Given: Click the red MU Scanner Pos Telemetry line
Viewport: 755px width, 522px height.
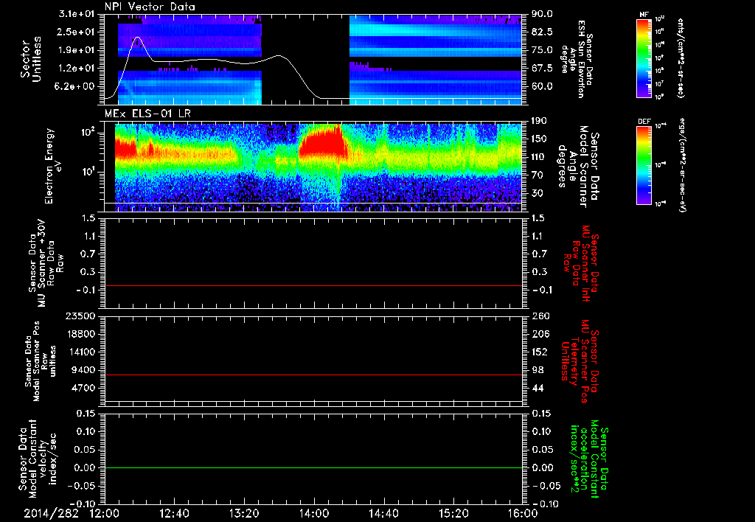Looking at the screenshot, I should pos(313,375).
